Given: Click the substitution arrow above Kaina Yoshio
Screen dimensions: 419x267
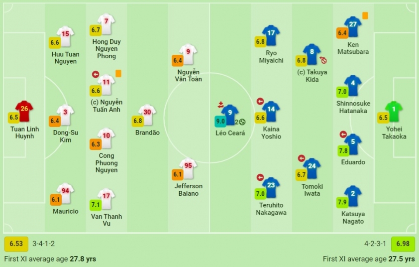Looking at the screenshot, I should pyautogui.click(x=260, y=101).
